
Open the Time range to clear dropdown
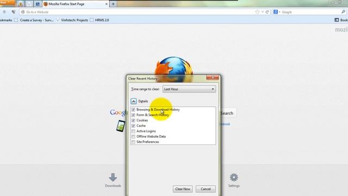click(x=189, y=89)
